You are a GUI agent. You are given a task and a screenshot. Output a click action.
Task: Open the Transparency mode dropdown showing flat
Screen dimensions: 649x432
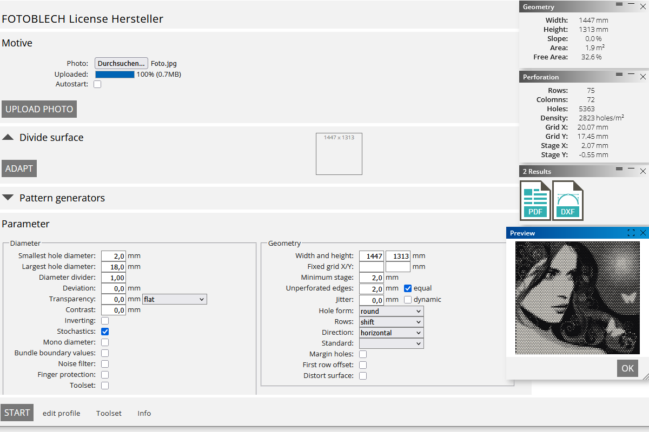pyautogui.click(x=175, y=299)
